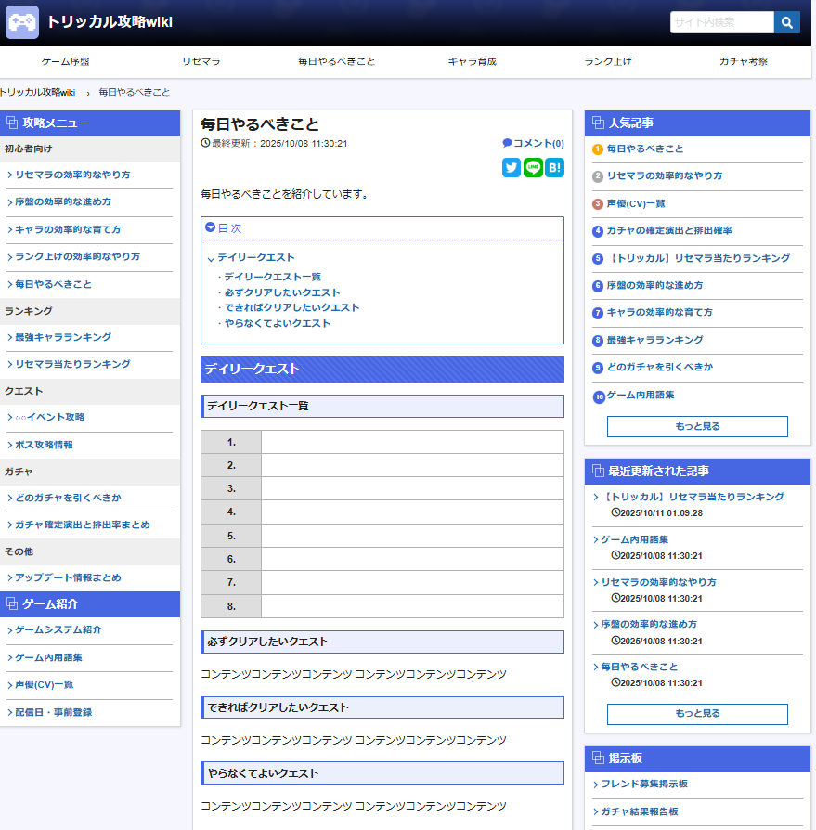Open the ガチャ考察 navigation tab
Screen dimensions: 816x830
744,61
